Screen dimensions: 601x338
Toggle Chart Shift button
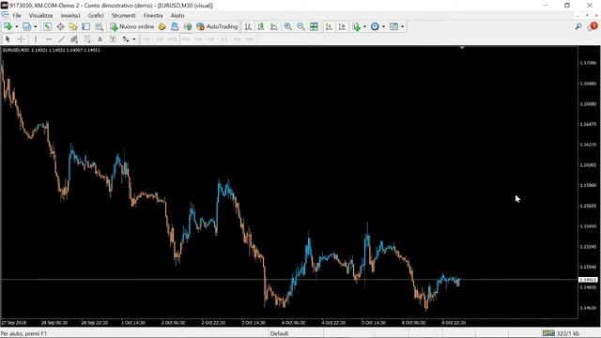pyautogui.click(x=342, y=26)
